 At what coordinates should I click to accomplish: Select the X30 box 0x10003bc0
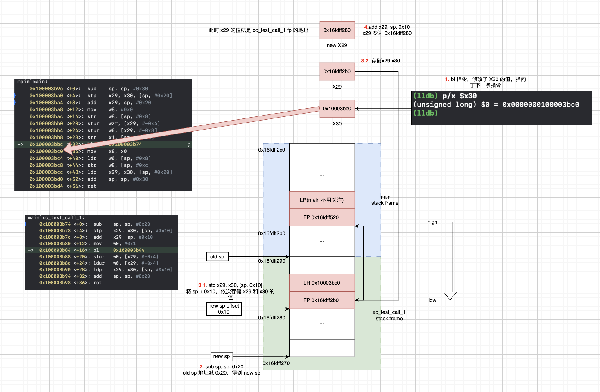[x=337, y=109]
